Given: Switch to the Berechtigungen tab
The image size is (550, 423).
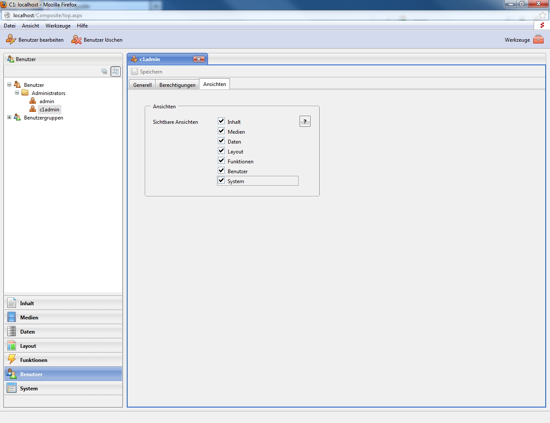Looking at the screenshot, I should pos(177,85).
